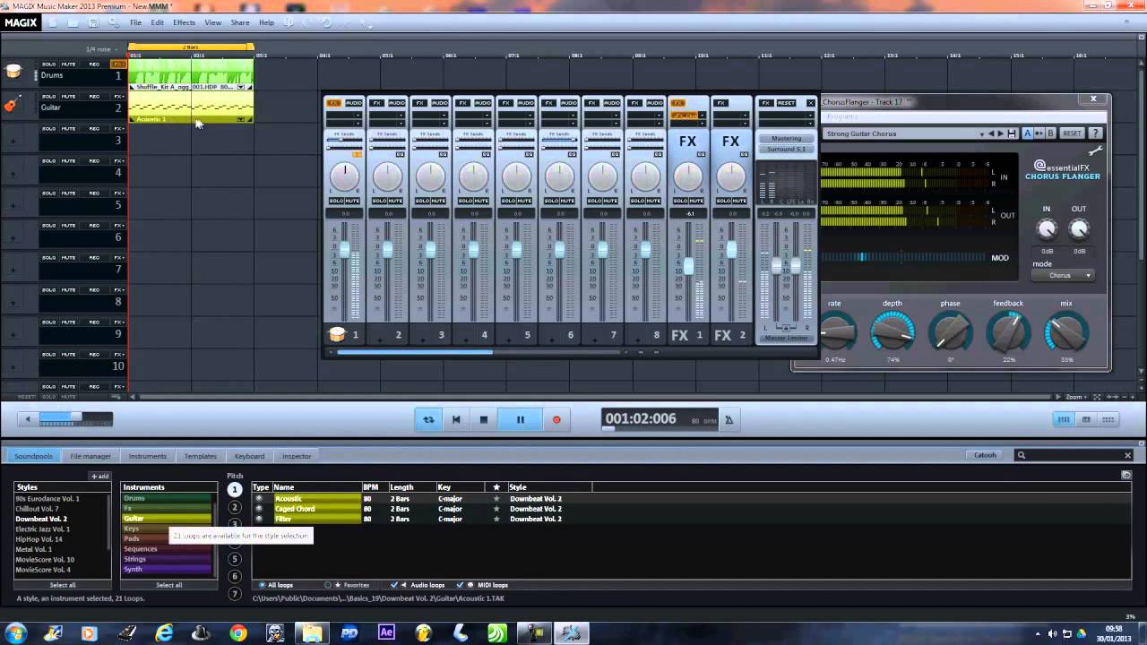Open After Effects from the taskbar
1147x645 pixels.
pyautogui.click(x=386, y=632)
